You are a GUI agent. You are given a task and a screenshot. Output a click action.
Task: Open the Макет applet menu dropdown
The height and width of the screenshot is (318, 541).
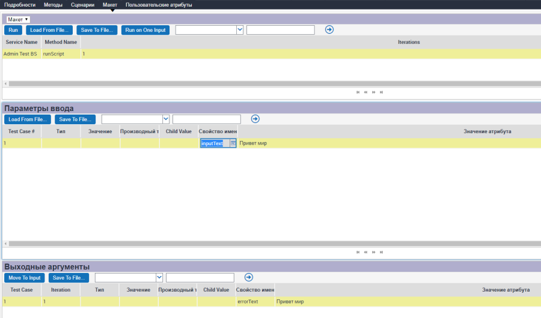(x=18, y=20)
